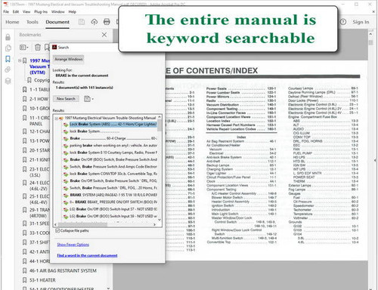The height and width of the screenshot is (290, 378).
Task: Close the Bookmarks panel with the X
Action: (x=104, y=35)
